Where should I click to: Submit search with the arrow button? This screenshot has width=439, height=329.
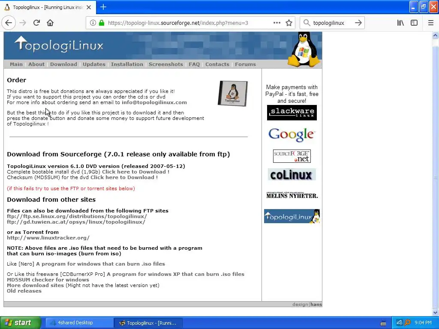pos(358,23)
